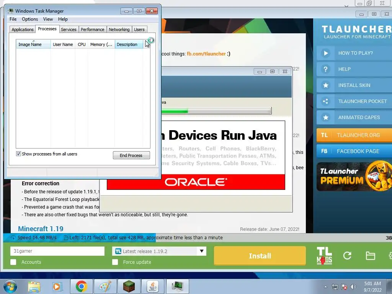Click the TLAUNCHER.ORG button
Image resolution: width=392 pixels, height=294 pixels.
coord(354,135)
